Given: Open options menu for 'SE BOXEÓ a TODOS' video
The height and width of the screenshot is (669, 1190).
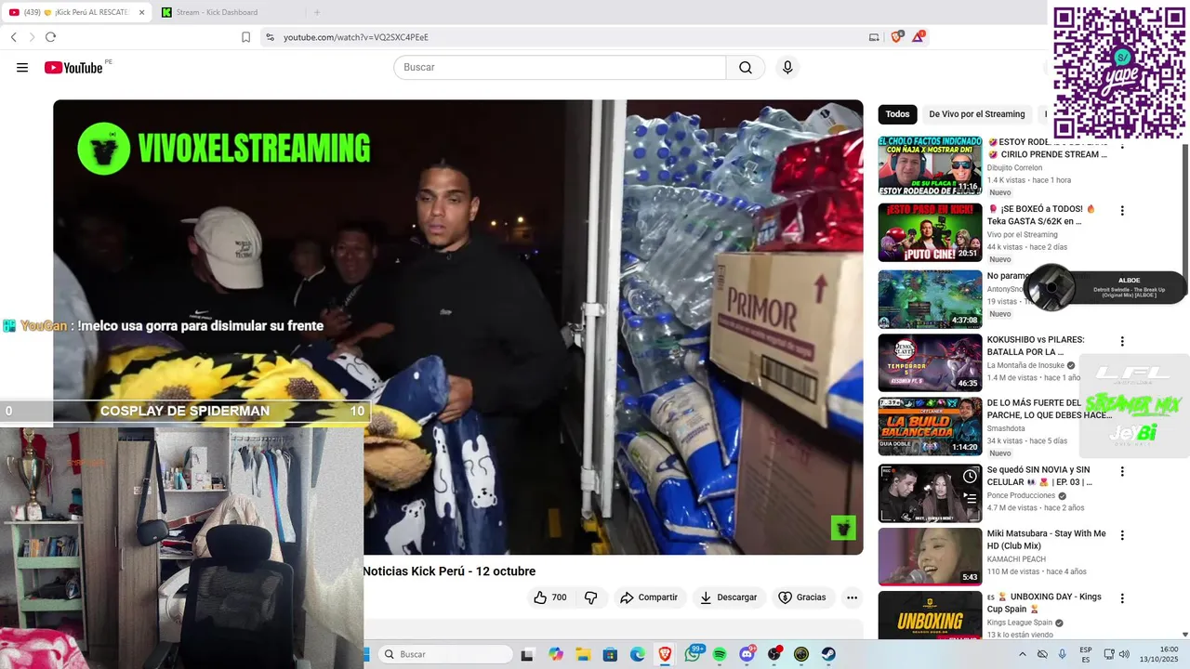Looking at the screenshot, I should point(1122,211).
